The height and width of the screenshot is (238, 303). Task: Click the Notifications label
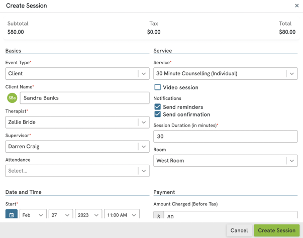point(167,98)
